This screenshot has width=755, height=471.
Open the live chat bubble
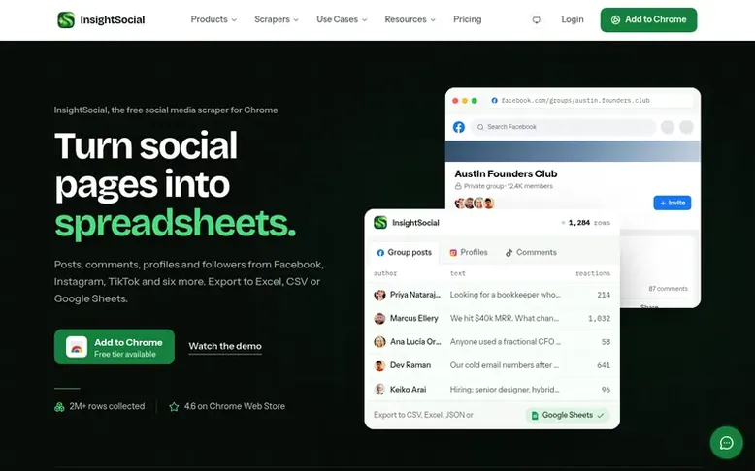726,443
